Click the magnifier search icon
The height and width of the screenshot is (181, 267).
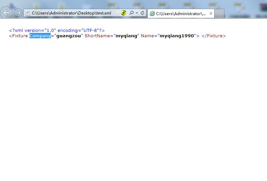pos(131,13)
